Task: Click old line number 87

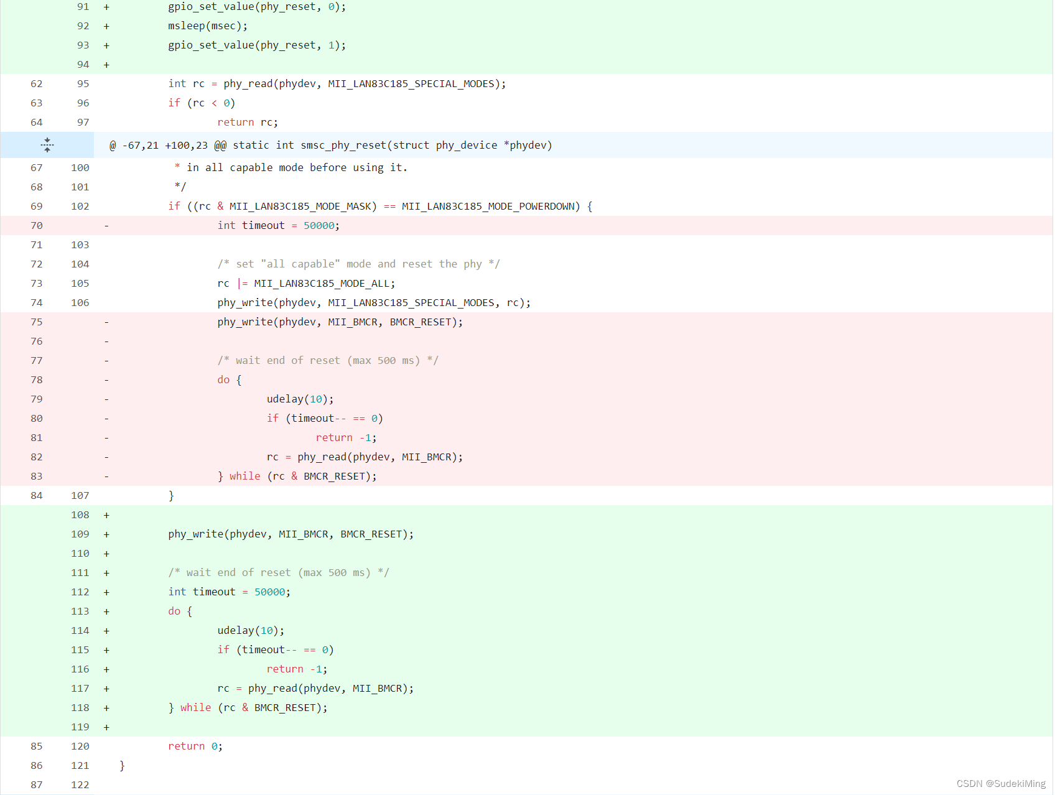Action: [x=37, y=784]
